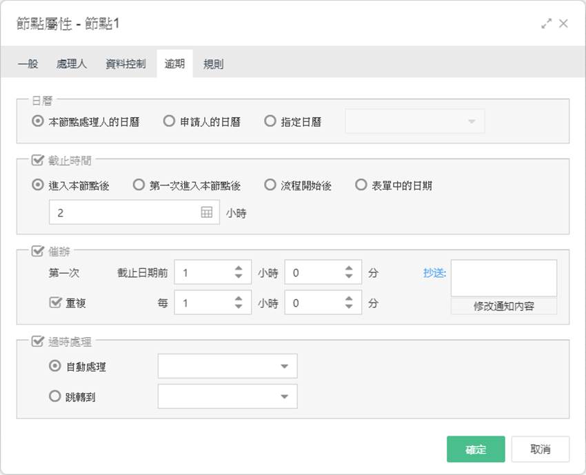586x475 pixels.
Task: Click the 修改通知內容 button
Action: 504,306
